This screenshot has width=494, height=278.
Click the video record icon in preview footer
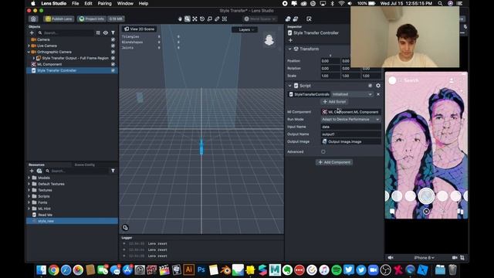click(455, 257)
